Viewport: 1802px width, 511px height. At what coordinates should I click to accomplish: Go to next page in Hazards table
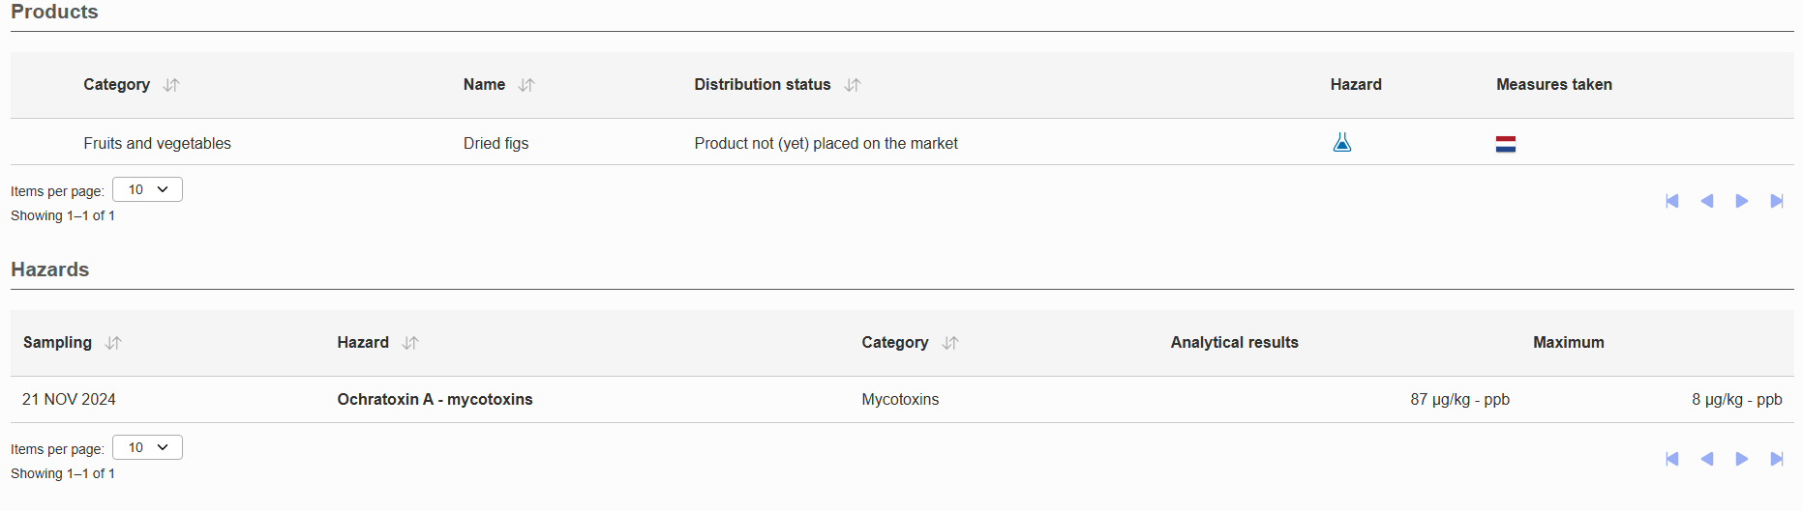(1741, 459)
